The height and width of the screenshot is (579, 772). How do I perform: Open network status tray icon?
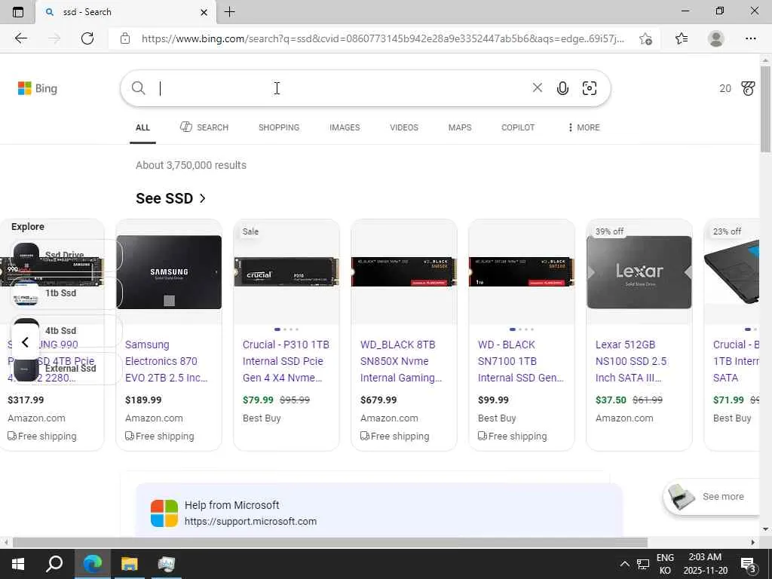click(x=642, y=564)
